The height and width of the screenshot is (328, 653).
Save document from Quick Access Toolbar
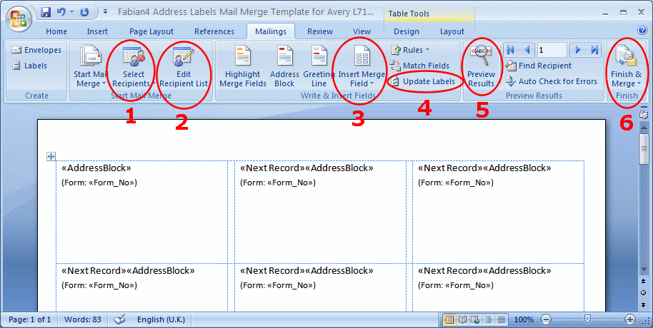pyautogui.click(x=46, y=12)
